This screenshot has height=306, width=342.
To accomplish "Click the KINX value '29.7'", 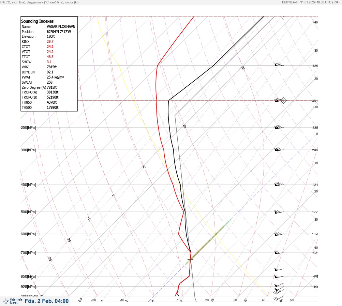I will click(x=50, y=41).
